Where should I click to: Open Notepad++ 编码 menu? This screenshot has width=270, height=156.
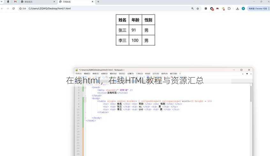pyautogui.click(x=113, y=74)
